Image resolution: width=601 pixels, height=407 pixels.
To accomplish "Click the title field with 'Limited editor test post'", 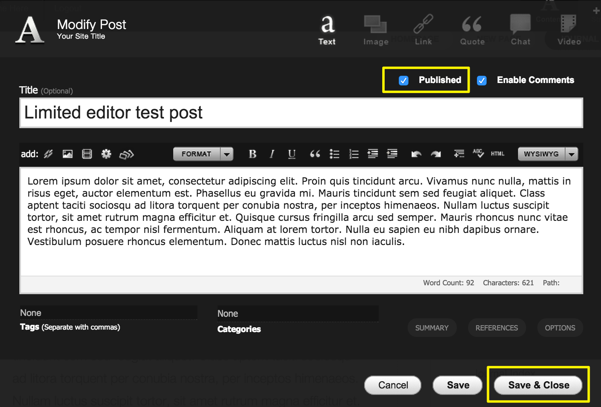I will pos(301,113).
